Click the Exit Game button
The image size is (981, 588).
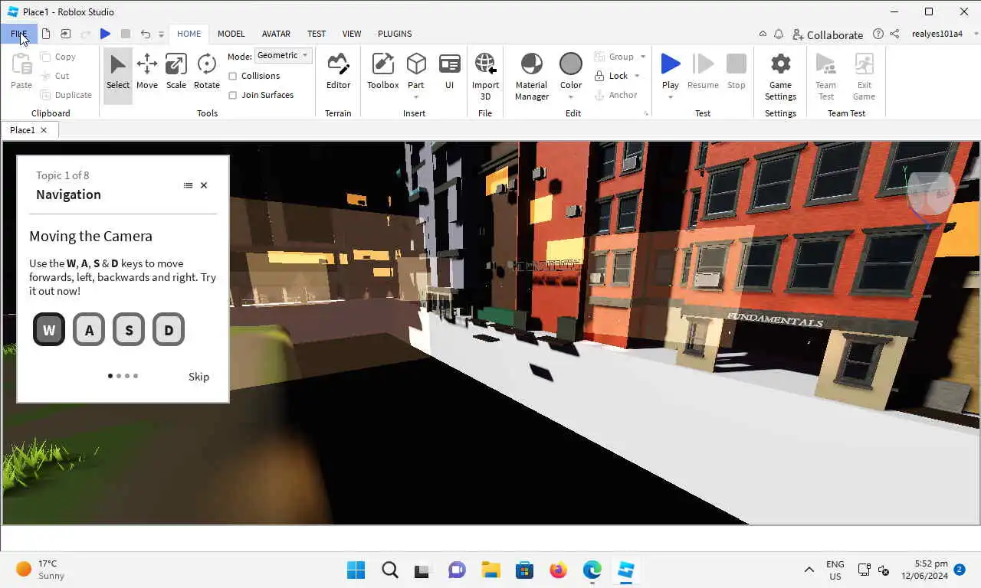(864, 76)
